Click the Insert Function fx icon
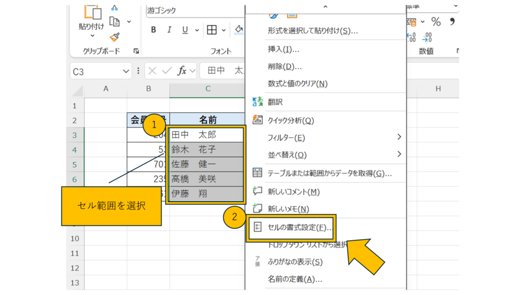The width and height of the screenshot is (525, 295). 182,71
